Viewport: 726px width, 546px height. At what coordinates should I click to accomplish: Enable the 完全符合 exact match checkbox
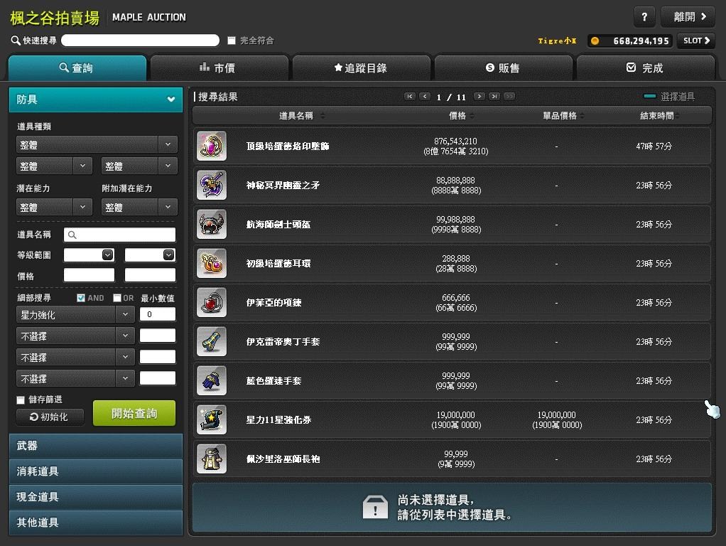(232, 41)
